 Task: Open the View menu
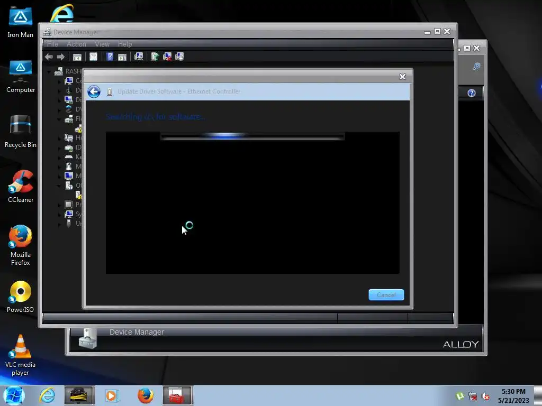pos(102,44)
